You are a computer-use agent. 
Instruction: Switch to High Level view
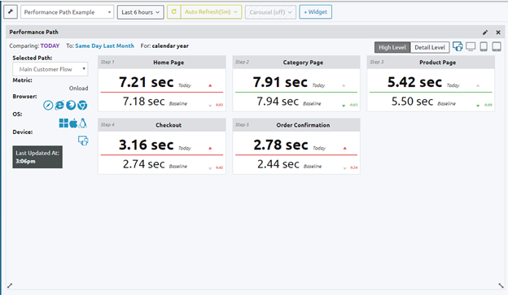click(392, 47)
